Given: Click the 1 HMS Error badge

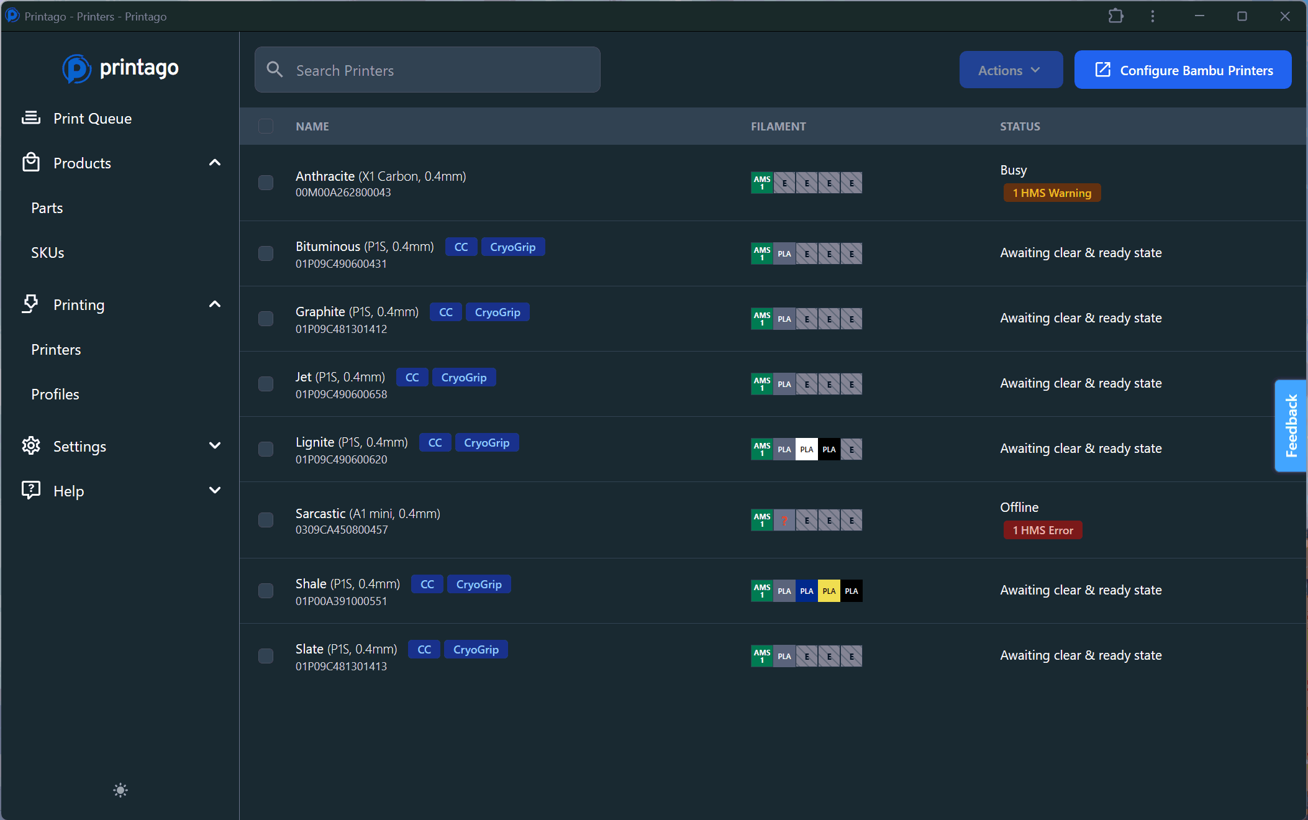Looking at the screenshot, I should coord(1043,531).
